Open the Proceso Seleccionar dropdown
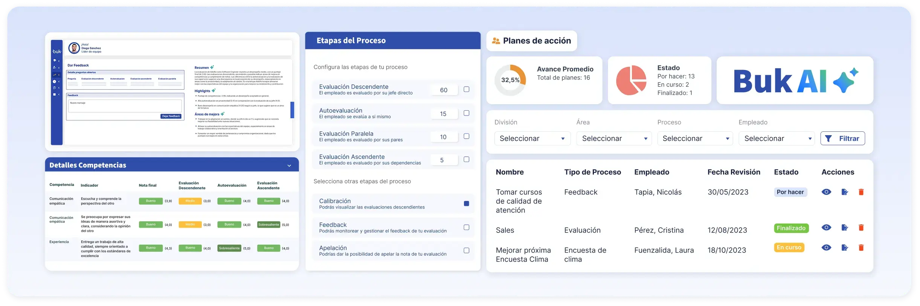 tap(695, 138)
